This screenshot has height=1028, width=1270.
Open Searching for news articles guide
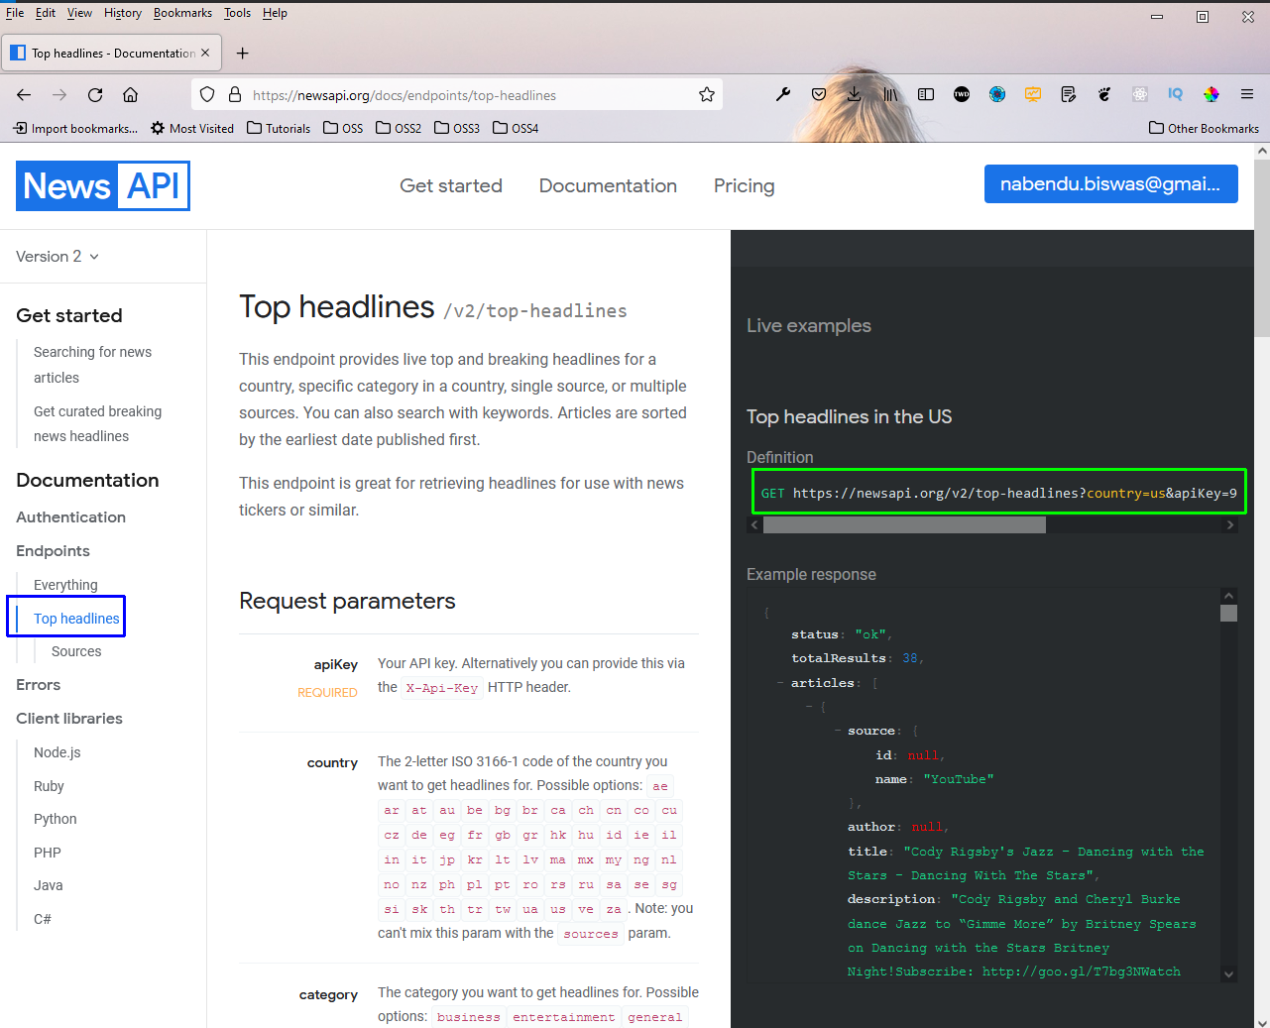coord(92,365)
